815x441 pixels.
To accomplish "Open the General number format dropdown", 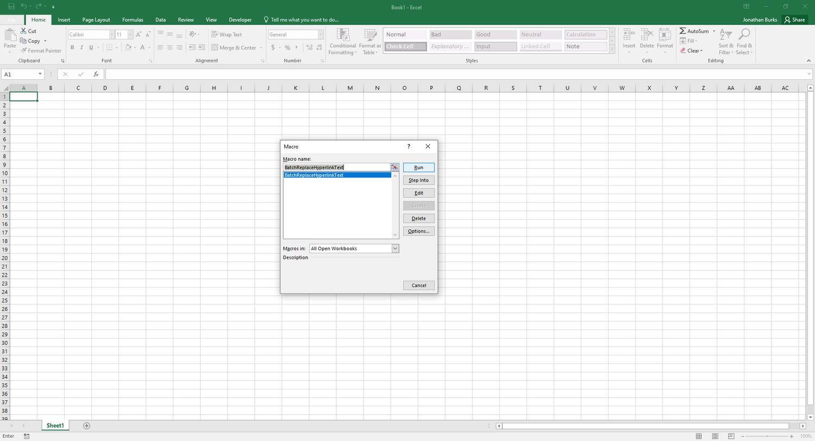I will pos(321,34).
